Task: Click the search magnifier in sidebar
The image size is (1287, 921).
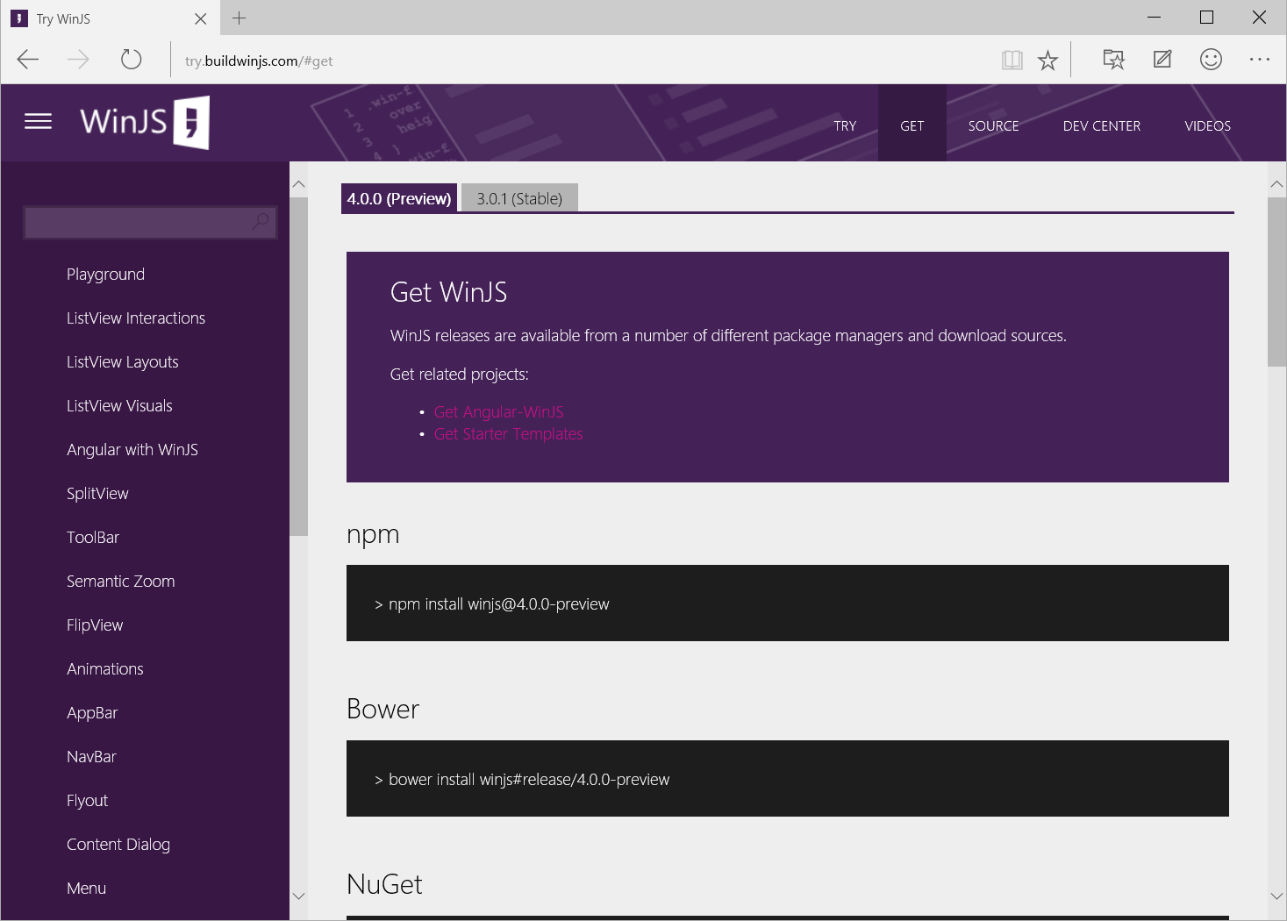Action: (x=261, y=222)
